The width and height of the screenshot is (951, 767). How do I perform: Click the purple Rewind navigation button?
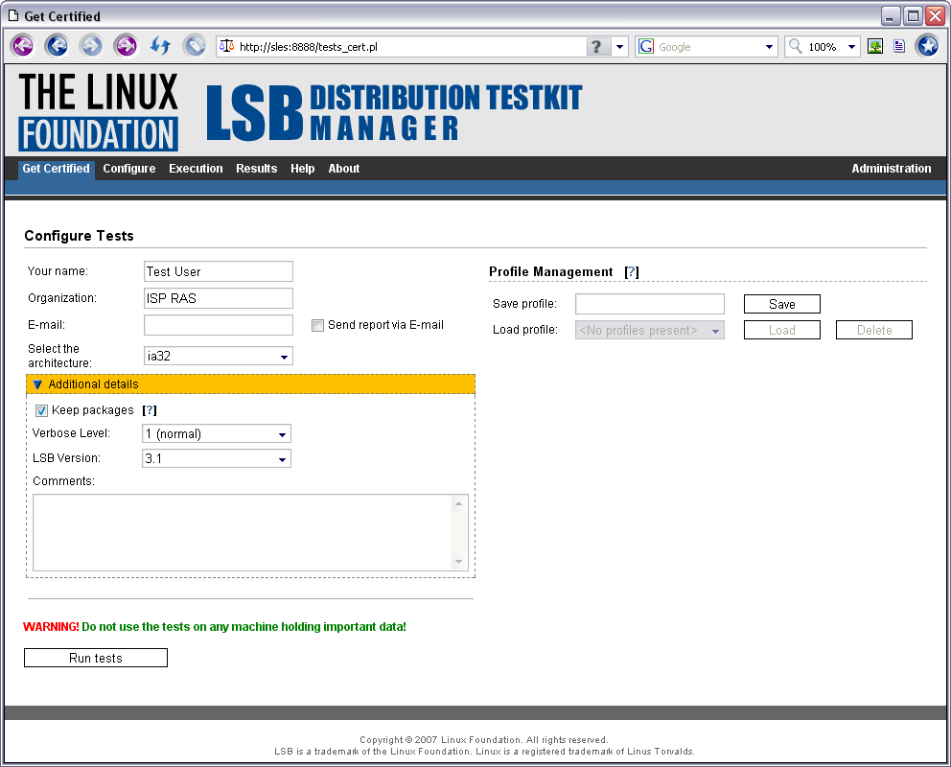pos(23,46)
